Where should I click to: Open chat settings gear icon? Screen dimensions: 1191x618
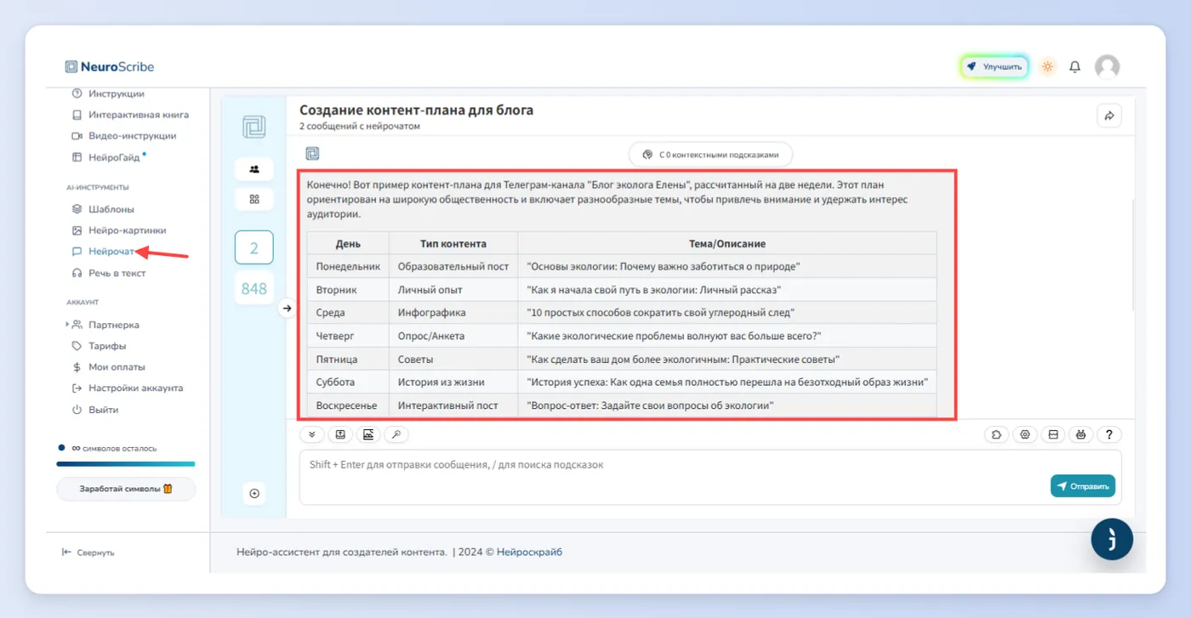[1025, 434]
